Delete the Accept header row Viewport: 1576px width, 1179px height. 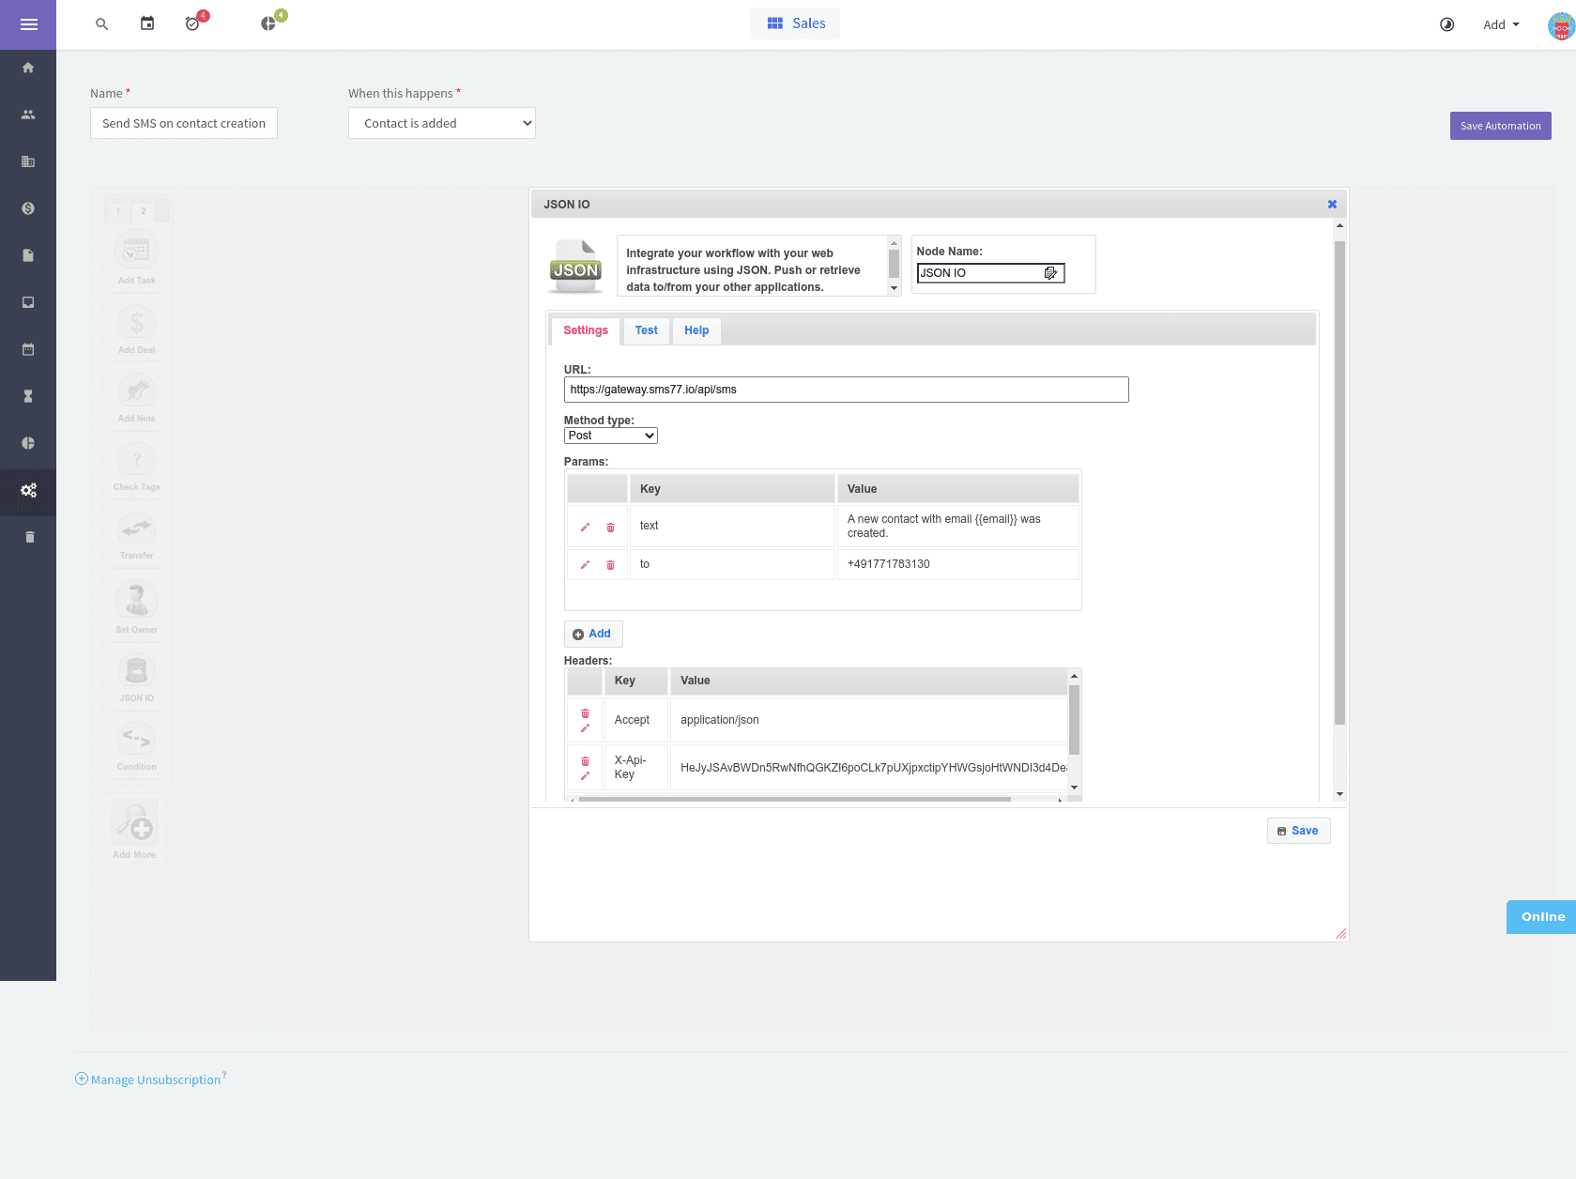pos(585,713)
